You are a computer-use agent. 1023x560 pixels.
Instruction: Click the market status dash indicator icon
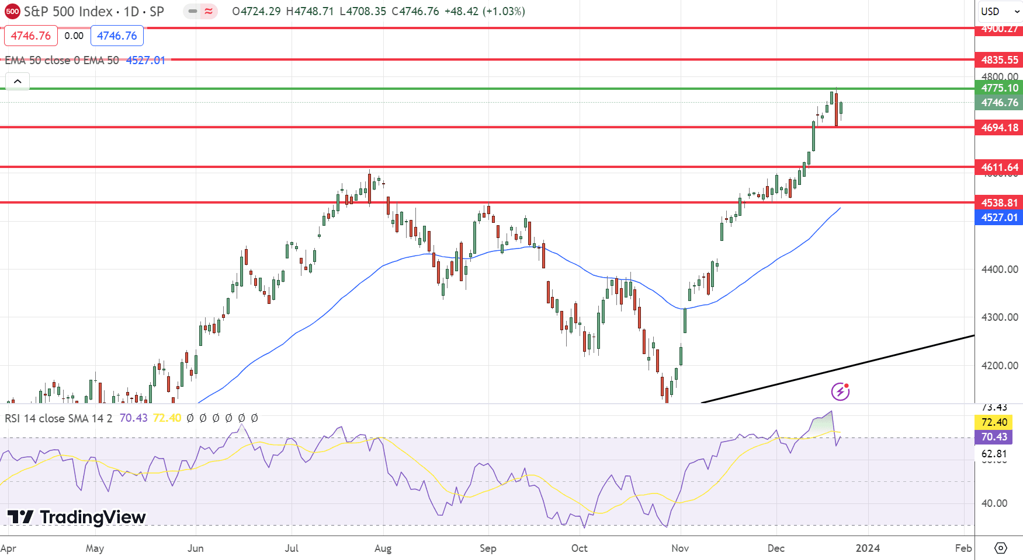192,11
